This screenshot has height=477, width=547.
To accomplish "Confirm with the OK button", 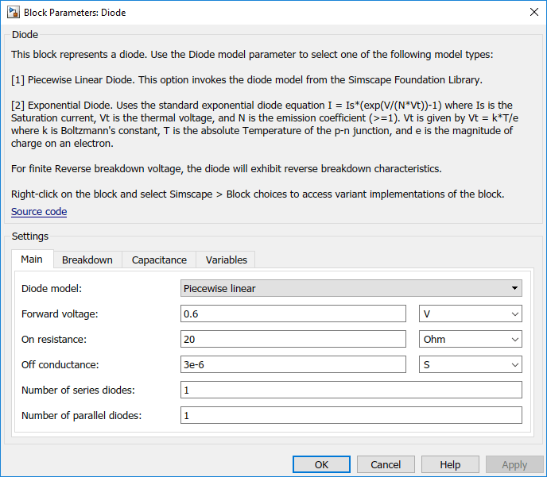I will 321,464.
